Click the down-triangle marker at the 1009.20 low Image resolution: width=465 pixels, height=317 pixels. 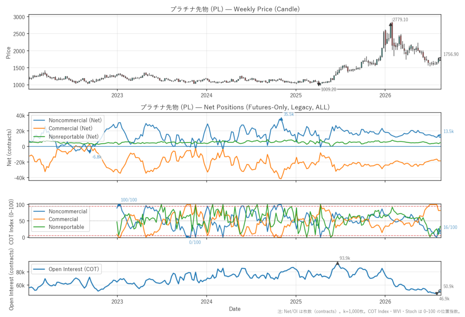(319, 84)
